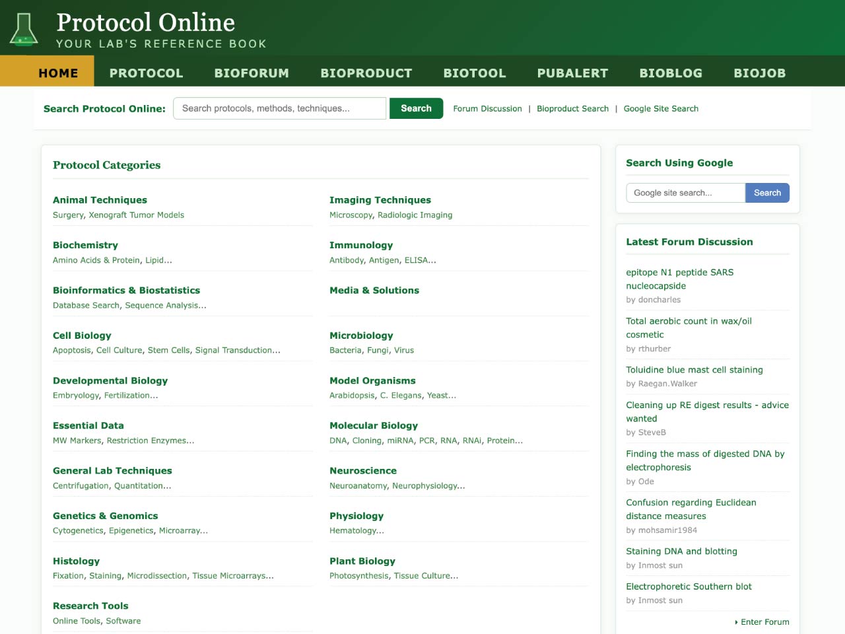845x634 pixels.
Task: Visit the BIOJOB section
Action: [x=760, y=73]
